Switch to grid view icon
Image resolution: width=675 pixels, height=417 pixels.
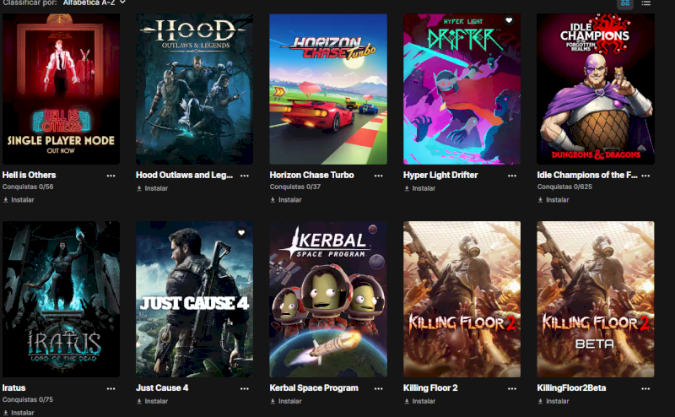pyautogui.click(x=625, y=3)
